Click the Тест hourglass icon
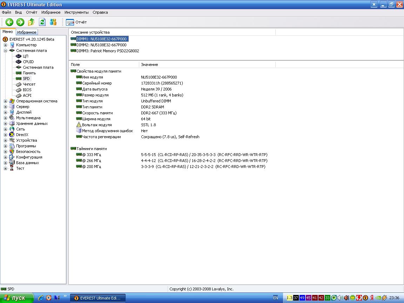This screenshot has width=404, height=303. [12, 168]
